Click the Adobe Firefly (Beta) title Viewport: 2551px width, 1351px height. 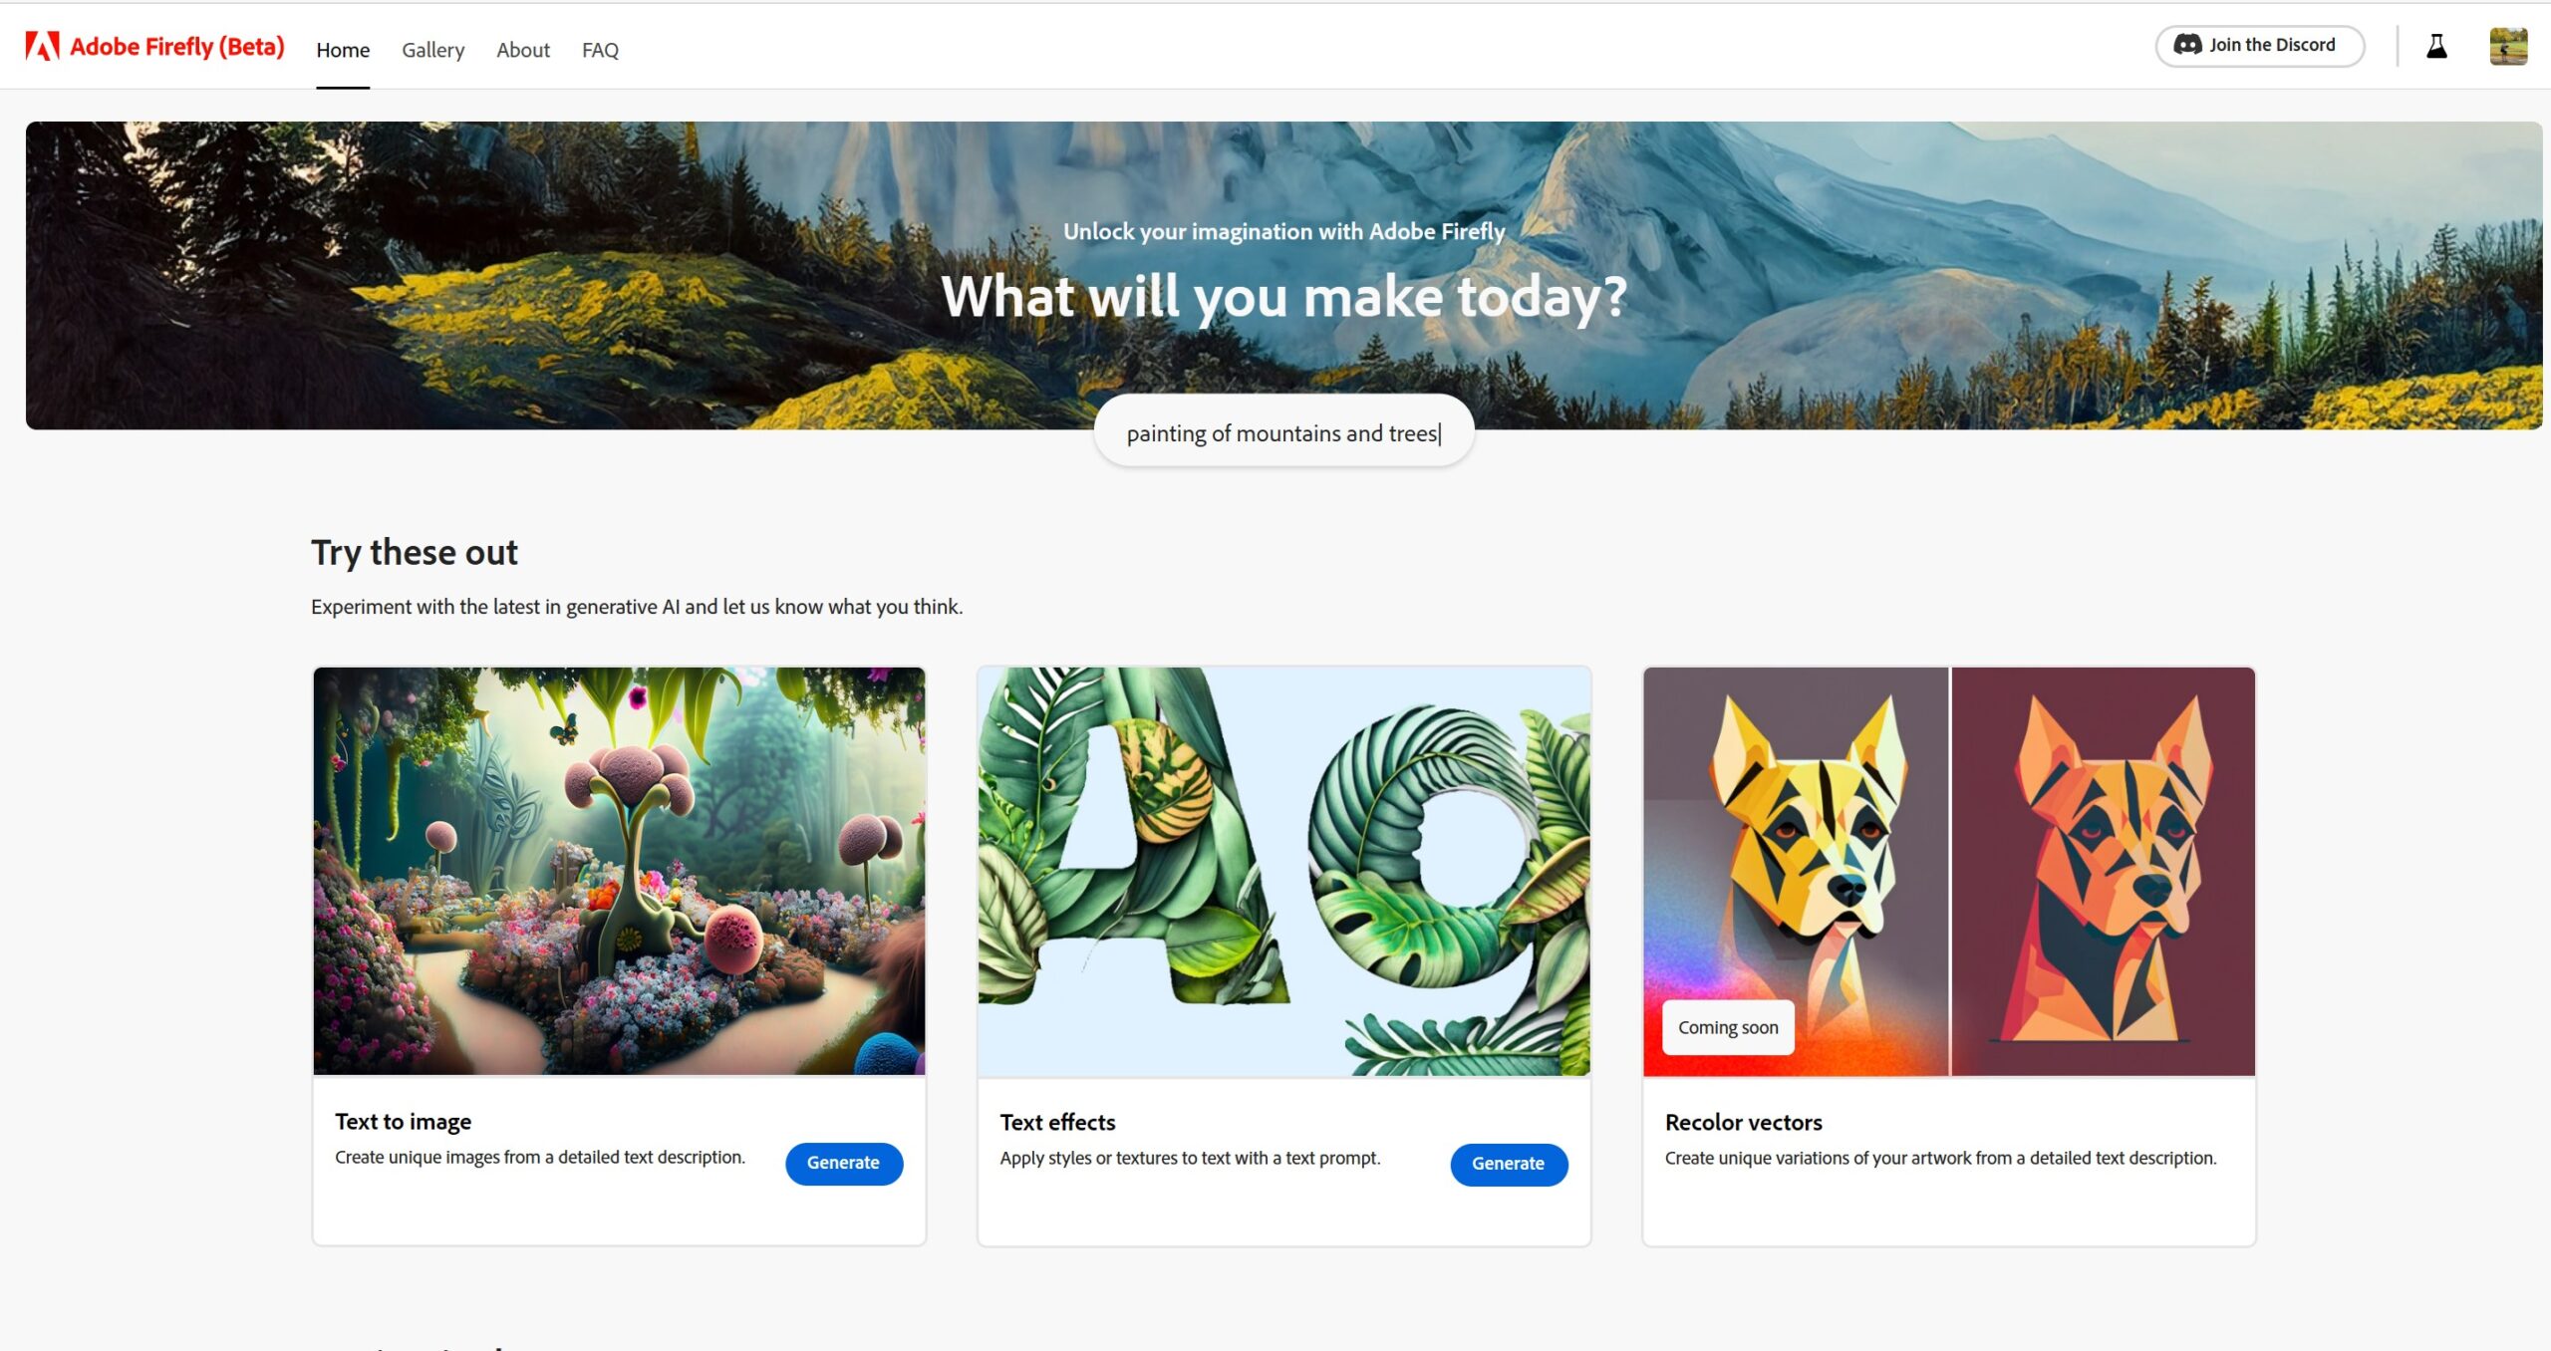(177, 47)
